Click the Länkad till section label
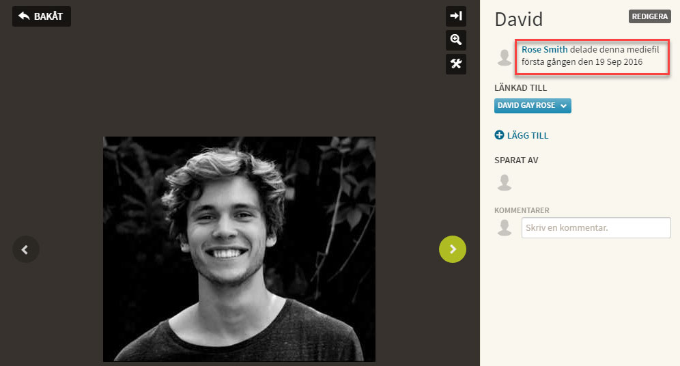The image size is (680, 366). [x=520, y=87]
